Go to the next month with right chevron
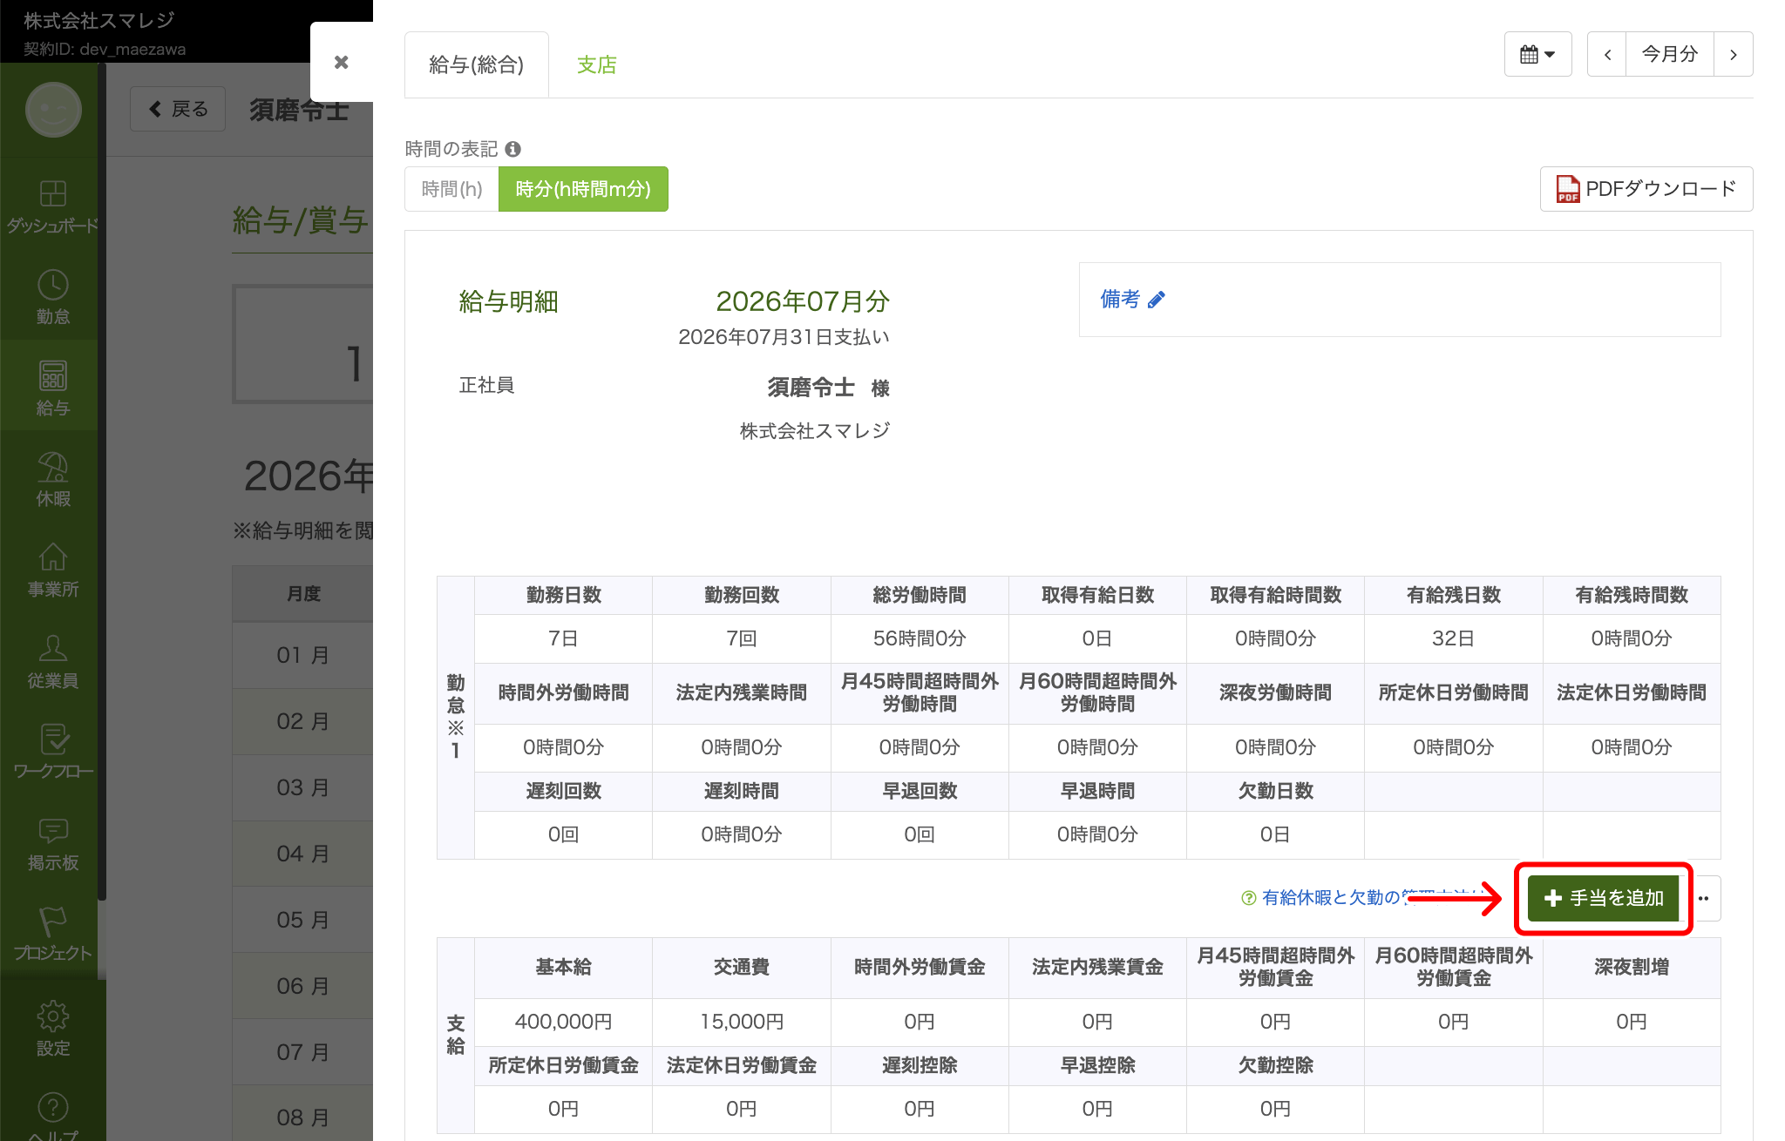The height and width of the screenshot is (1141, 1785). 1734,54
